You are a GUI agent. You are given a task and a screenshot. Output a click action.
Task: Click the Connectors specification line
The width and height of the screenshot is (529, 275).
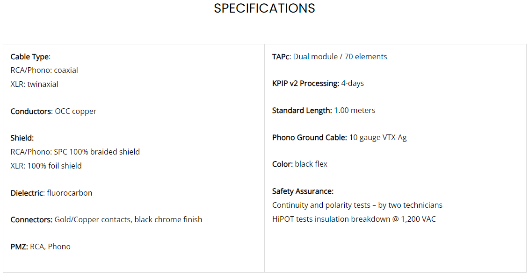pos(106,219)
